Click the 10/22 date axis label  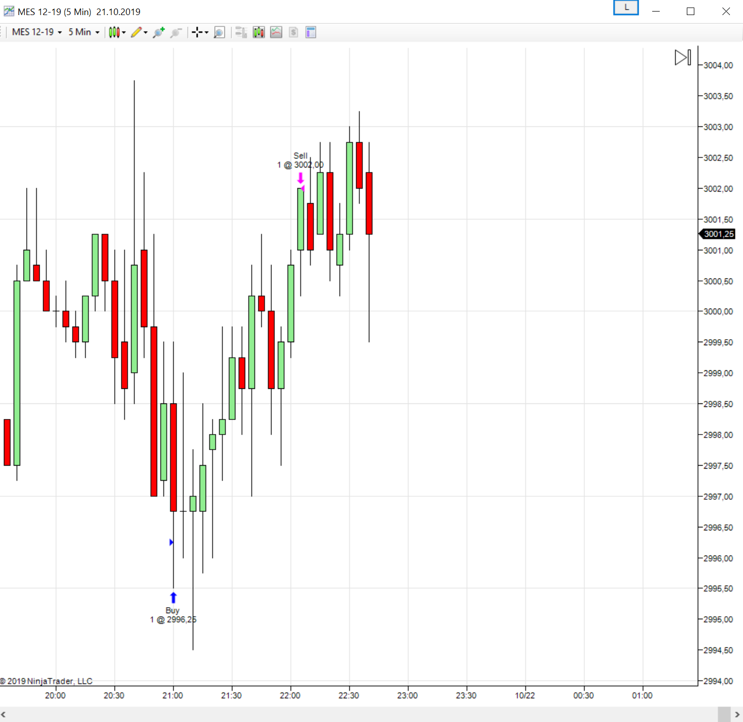point(525,695)
